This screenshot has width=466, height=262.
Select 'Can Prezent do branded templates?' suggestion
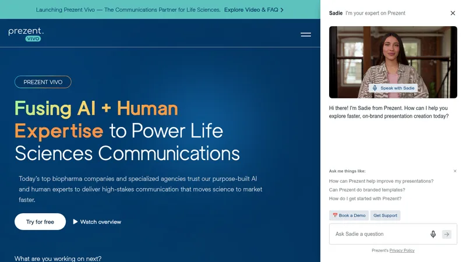click(x=367, y=190)
